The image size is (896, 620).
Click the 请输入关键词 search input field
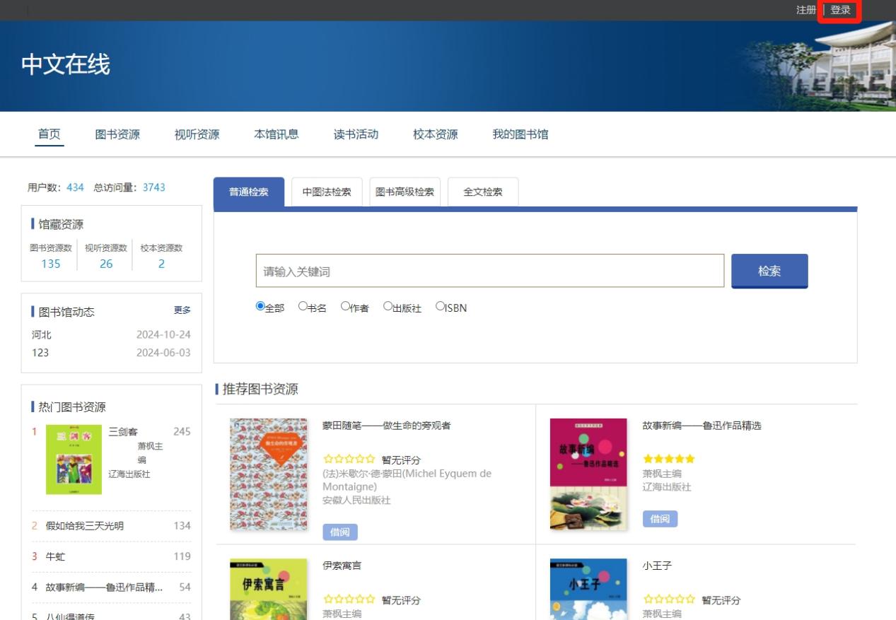pyautogui.click(x=489, y=271)
